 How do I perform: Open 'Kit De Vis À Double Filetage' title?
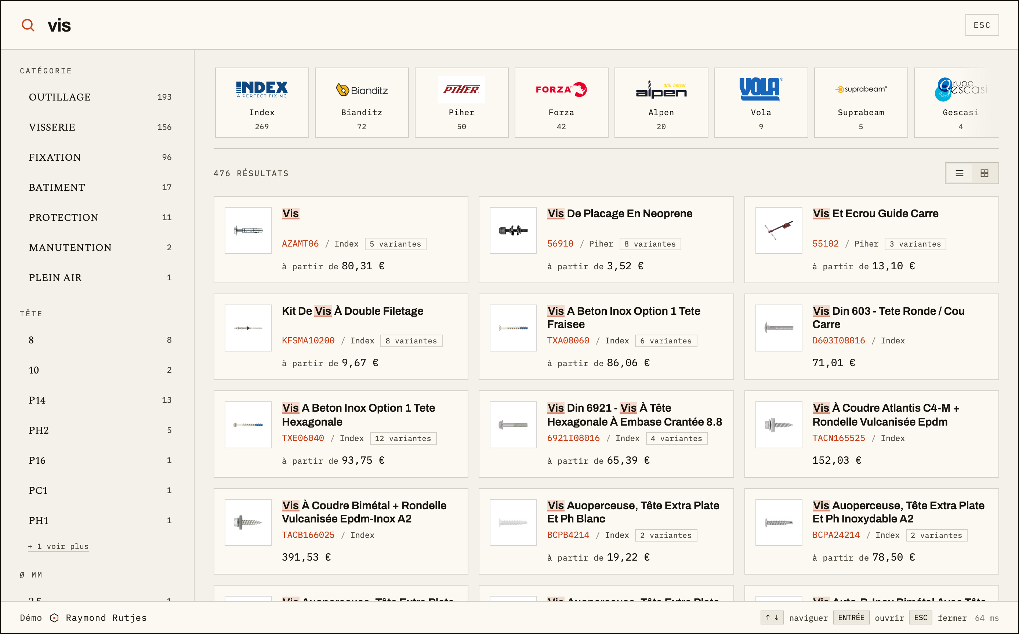coord(352,311)
